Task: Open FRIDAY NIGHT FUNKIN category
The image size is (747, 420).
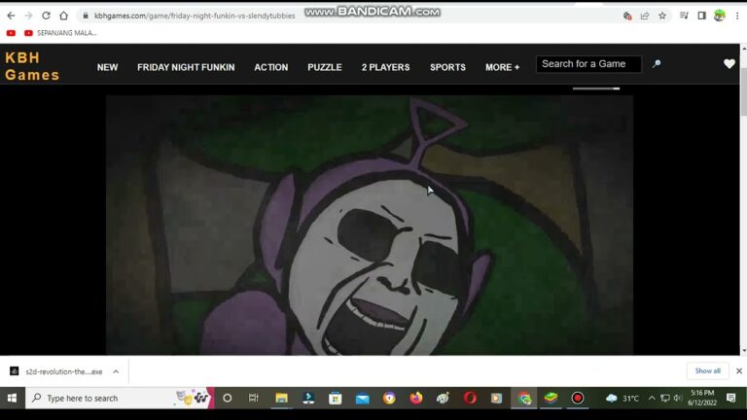Action: tap(186, 68)
